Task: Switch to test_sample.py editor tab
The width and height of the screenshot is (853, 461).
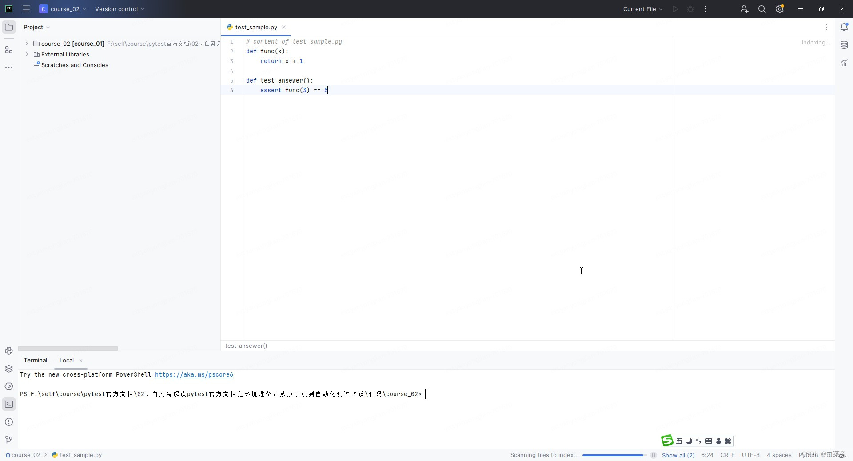Action: point(256,27)
